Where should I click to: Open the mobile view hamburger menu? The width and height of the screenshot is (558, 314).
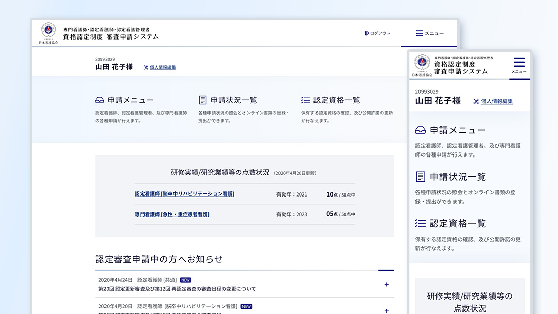pyautogui.click(x=519, y=63)
